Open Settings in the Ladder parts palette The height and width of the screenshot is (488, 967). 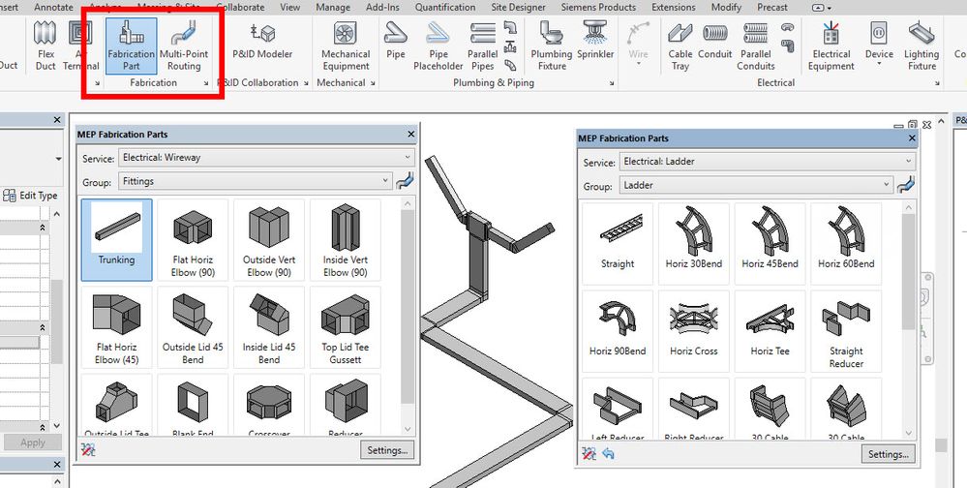click(x=888, y=454)
